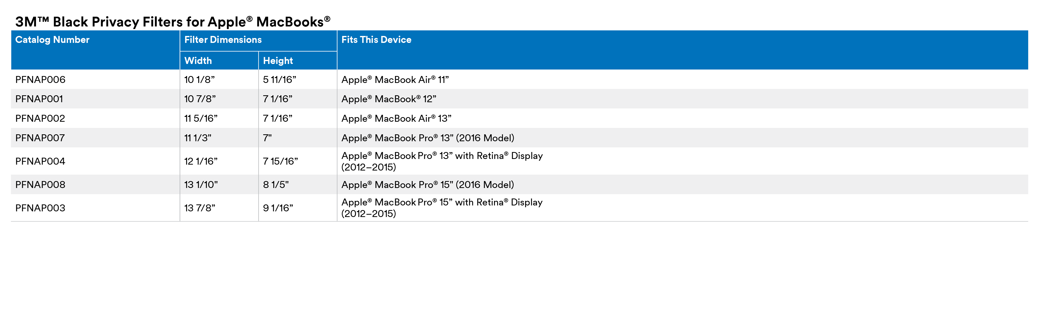The image size is (1039, 321).
Task: Click the Filter Dimensions header cell
Action: tap(223, 40)
